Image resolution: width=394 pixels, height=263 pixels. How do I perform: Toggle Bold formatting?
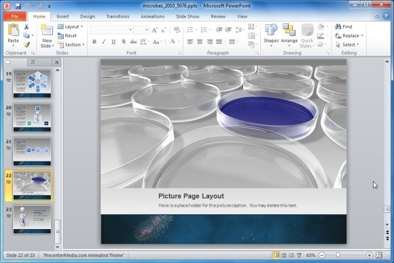point(94,41)
